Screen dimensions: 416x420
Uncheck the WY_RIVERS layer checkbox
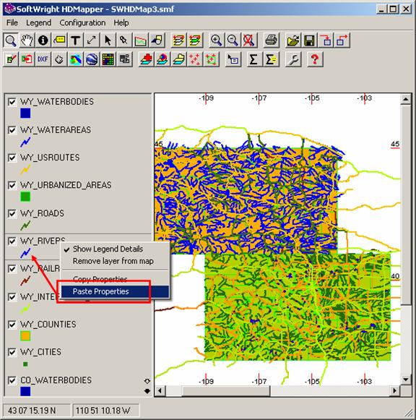coord(12,241)
